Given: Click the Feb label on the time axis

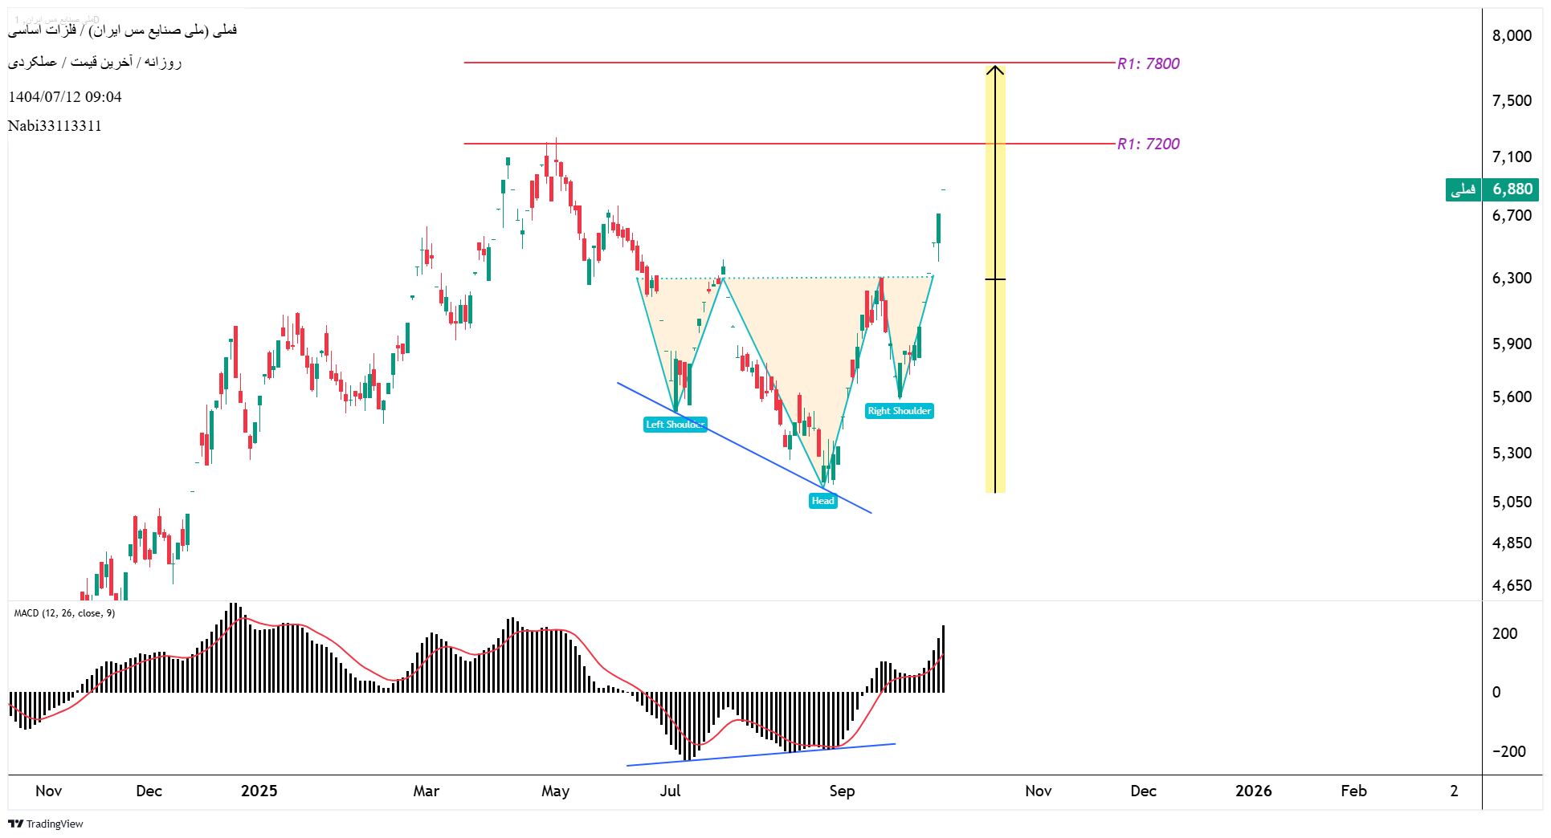Looking at the screenshot, I should click(x=1353, y=791).
